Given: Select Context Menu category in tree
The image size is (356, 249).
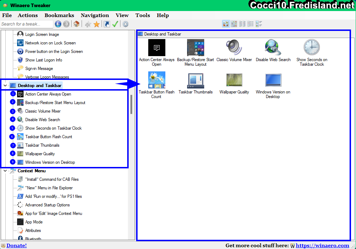Looking at the screenshot, I should [32, 171].
